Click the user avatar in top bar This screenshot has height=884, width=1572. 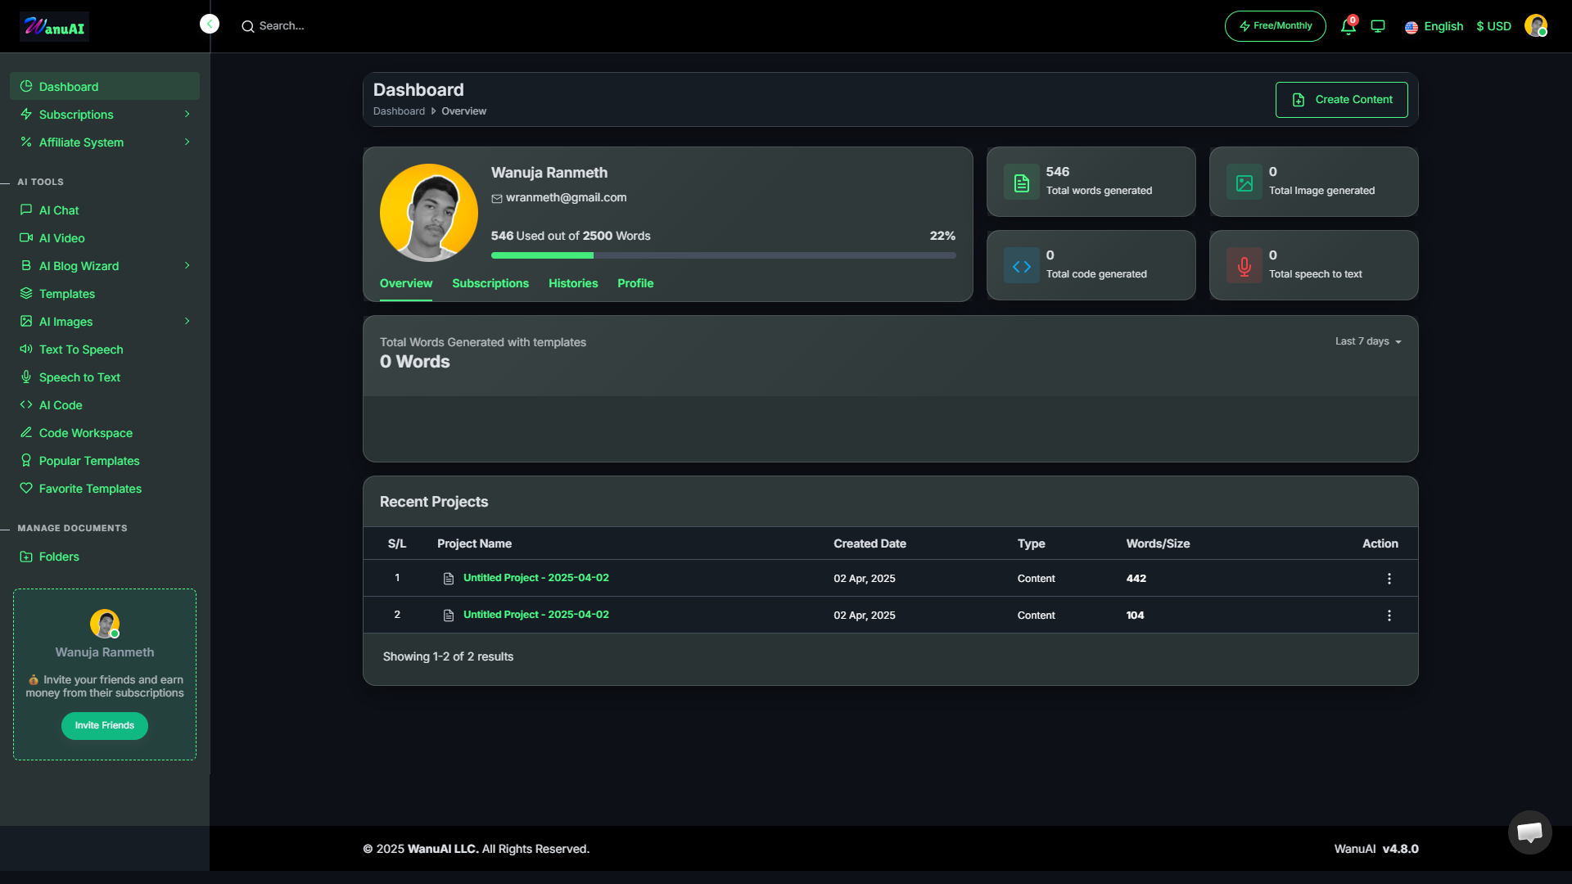point(1535,26)
